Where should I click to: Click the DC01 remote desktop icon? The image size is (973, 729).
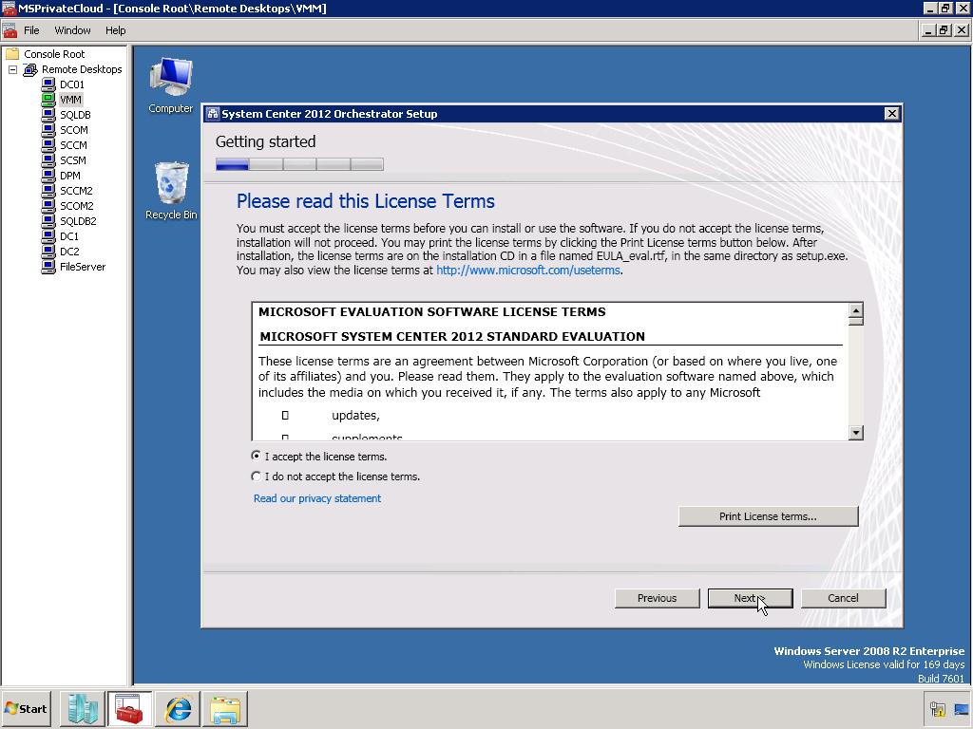[x=48, y=84]
